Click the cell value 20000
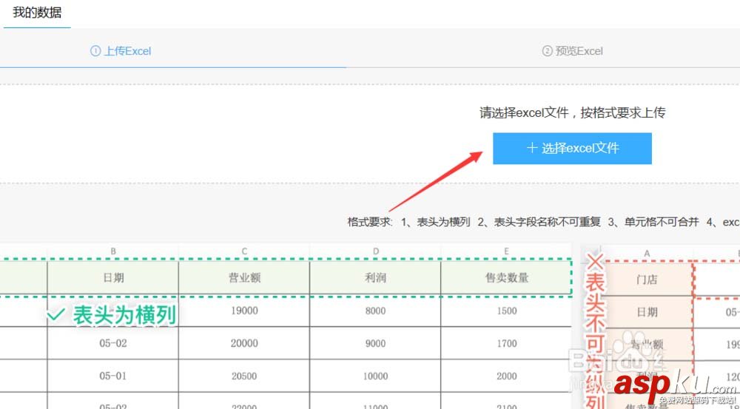Viewport: 740px width, 409px height. [x=244, y=343]
